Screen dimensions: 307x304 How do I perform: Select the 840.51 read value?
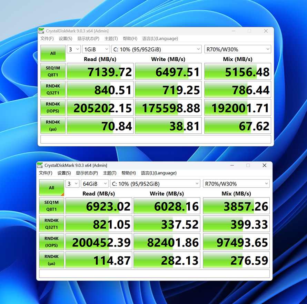(100, 89)
